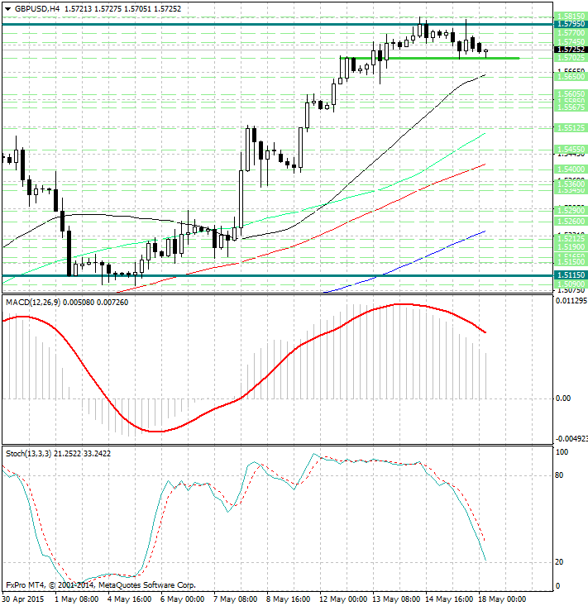588x606 pixels.
Task: Click the 1.54550 price level label
Action: pos(571,149)
